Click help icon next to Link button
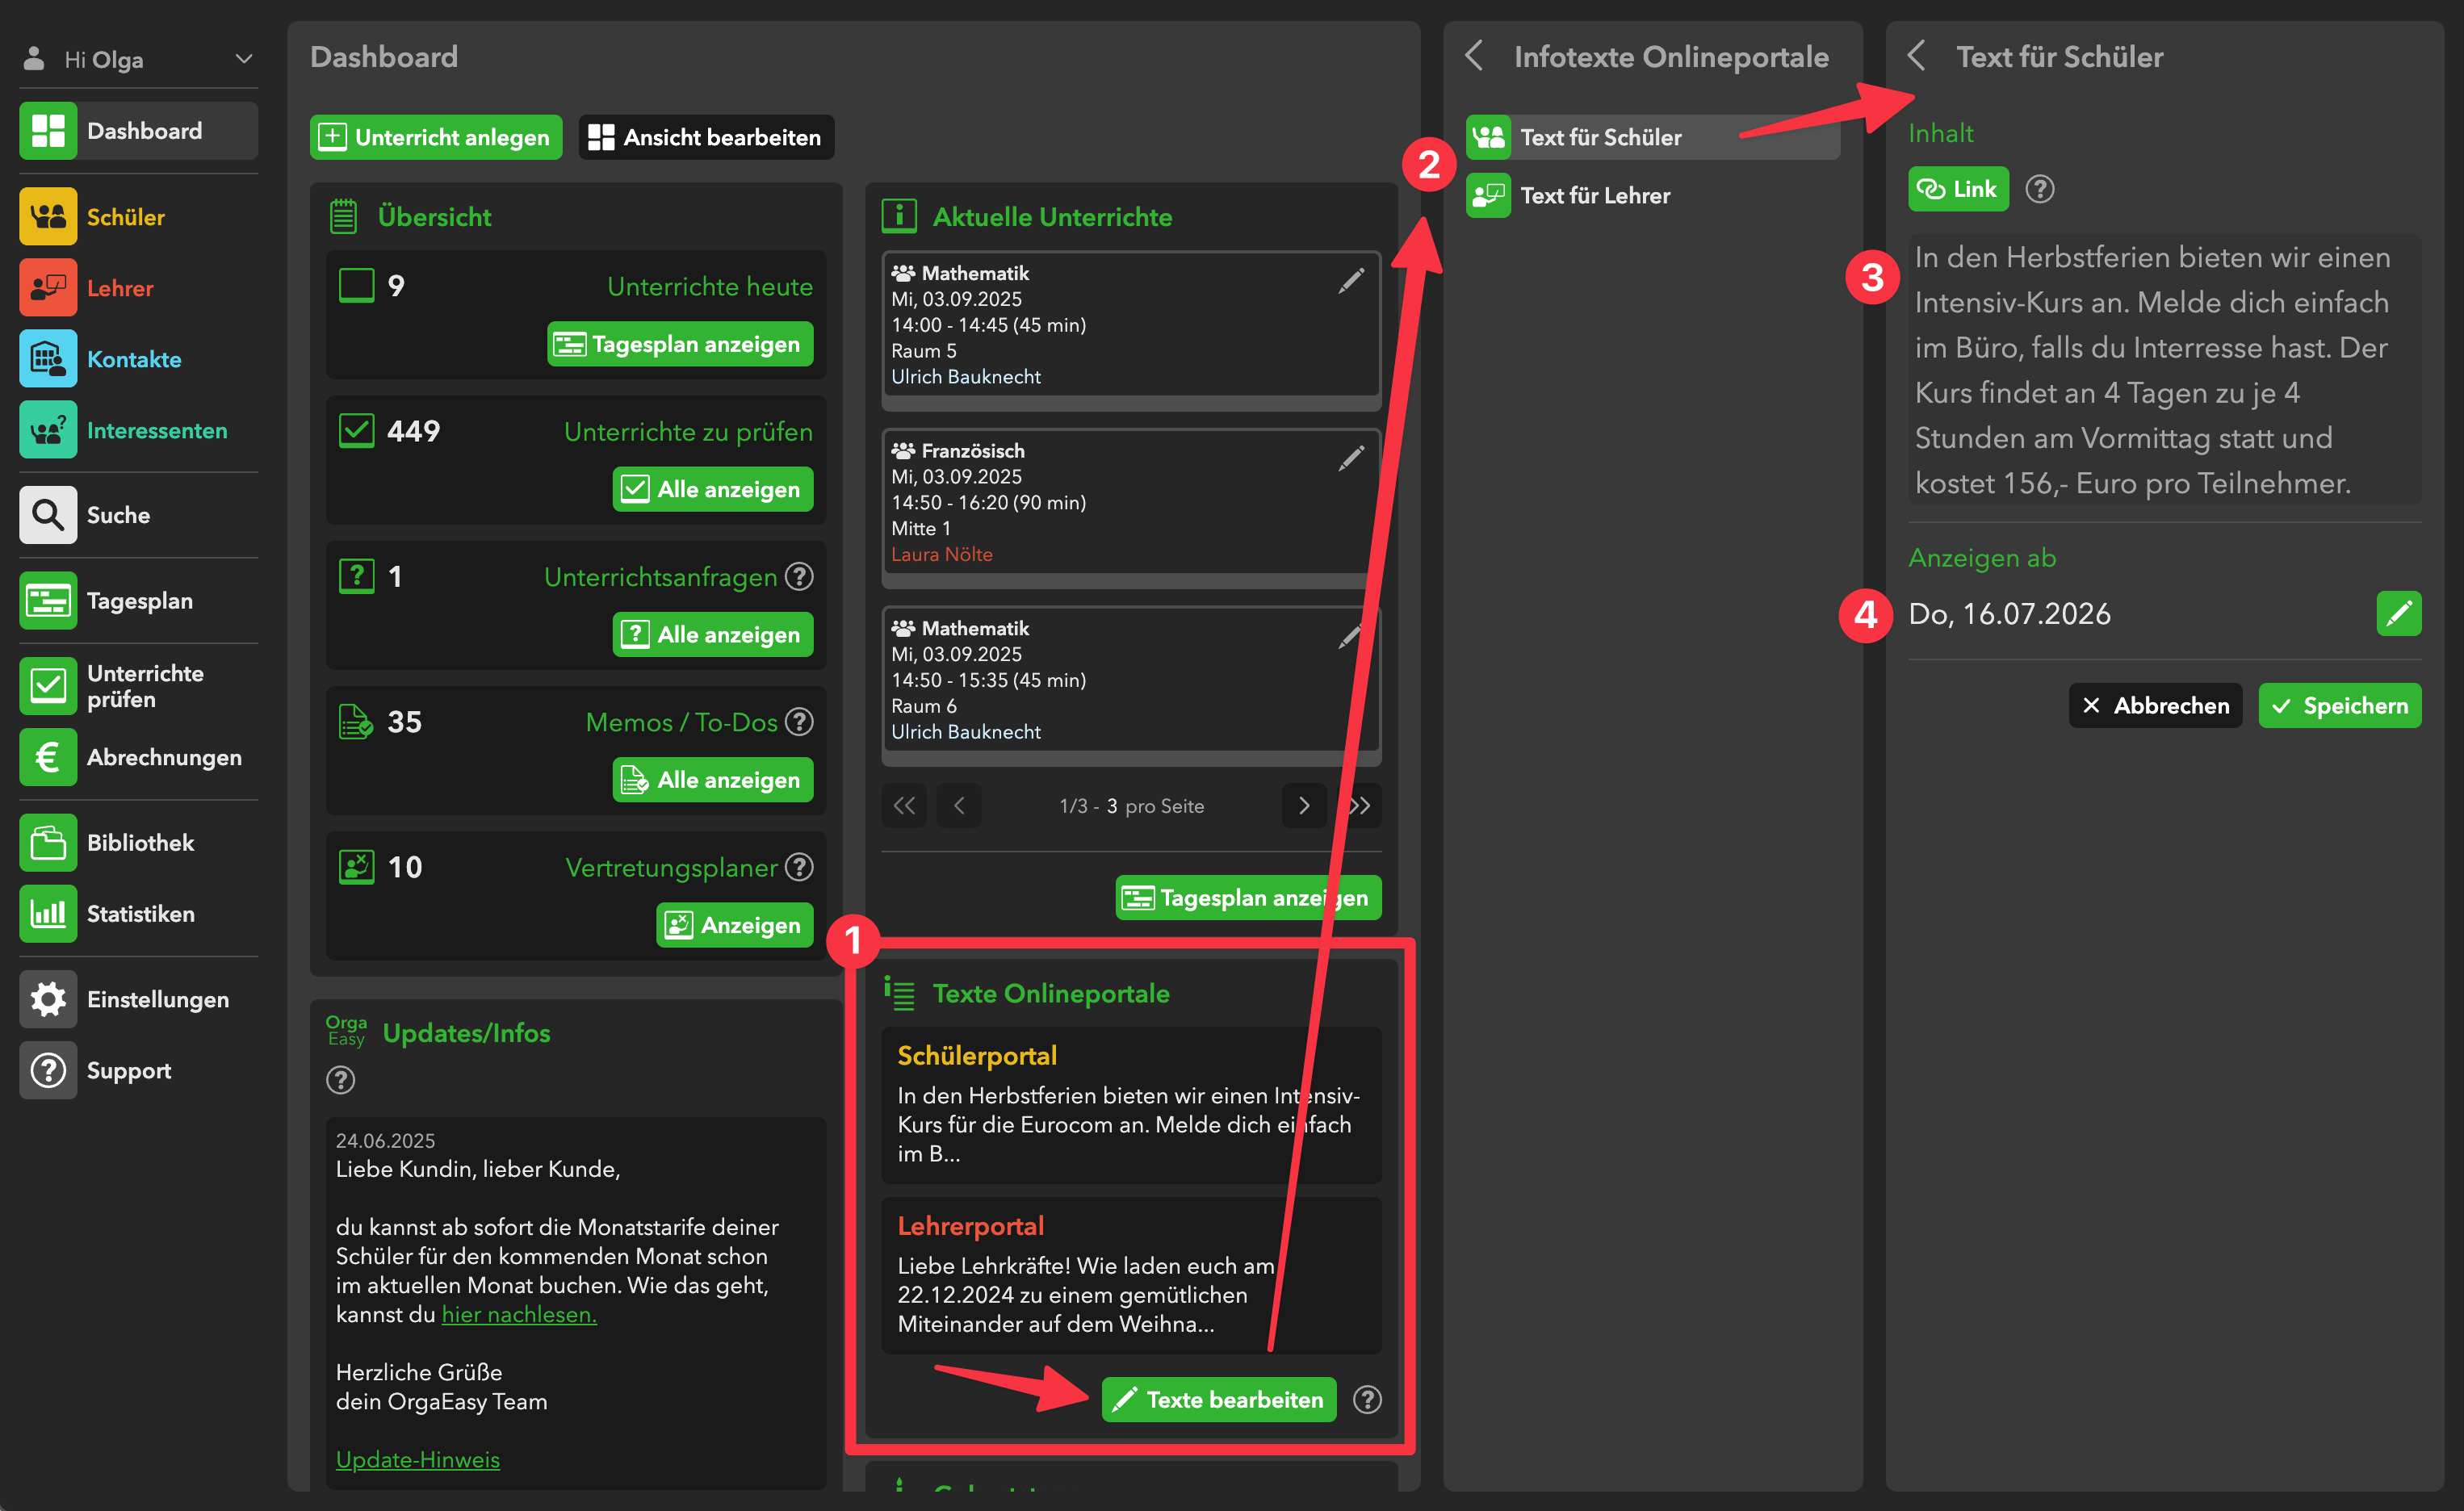 (2039, 189)
